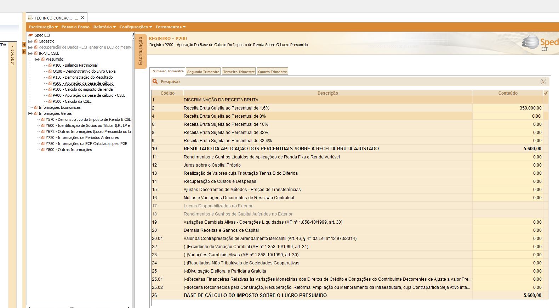This screenshot has width=559, height=308.
Task: Click the icon next to Y600 Identificação de Sócios
Action: [x=43, y=125]
